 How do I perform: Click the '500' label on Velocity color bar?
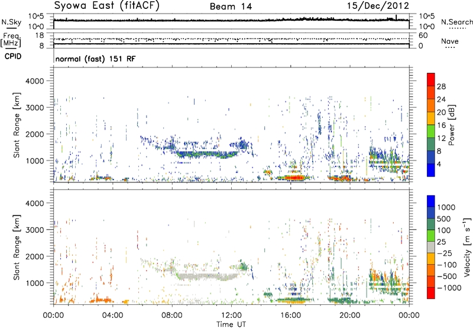(x=444, y=219)
